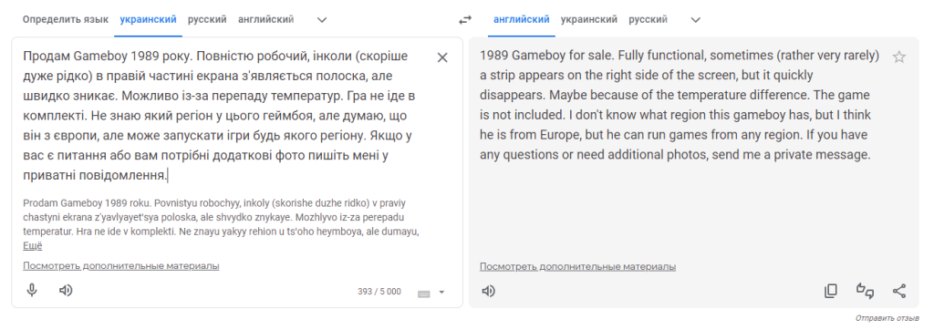Screen dimensions: 934x330
Task: Place cursor in the Ukrainian source text
Action: (219, 116)
